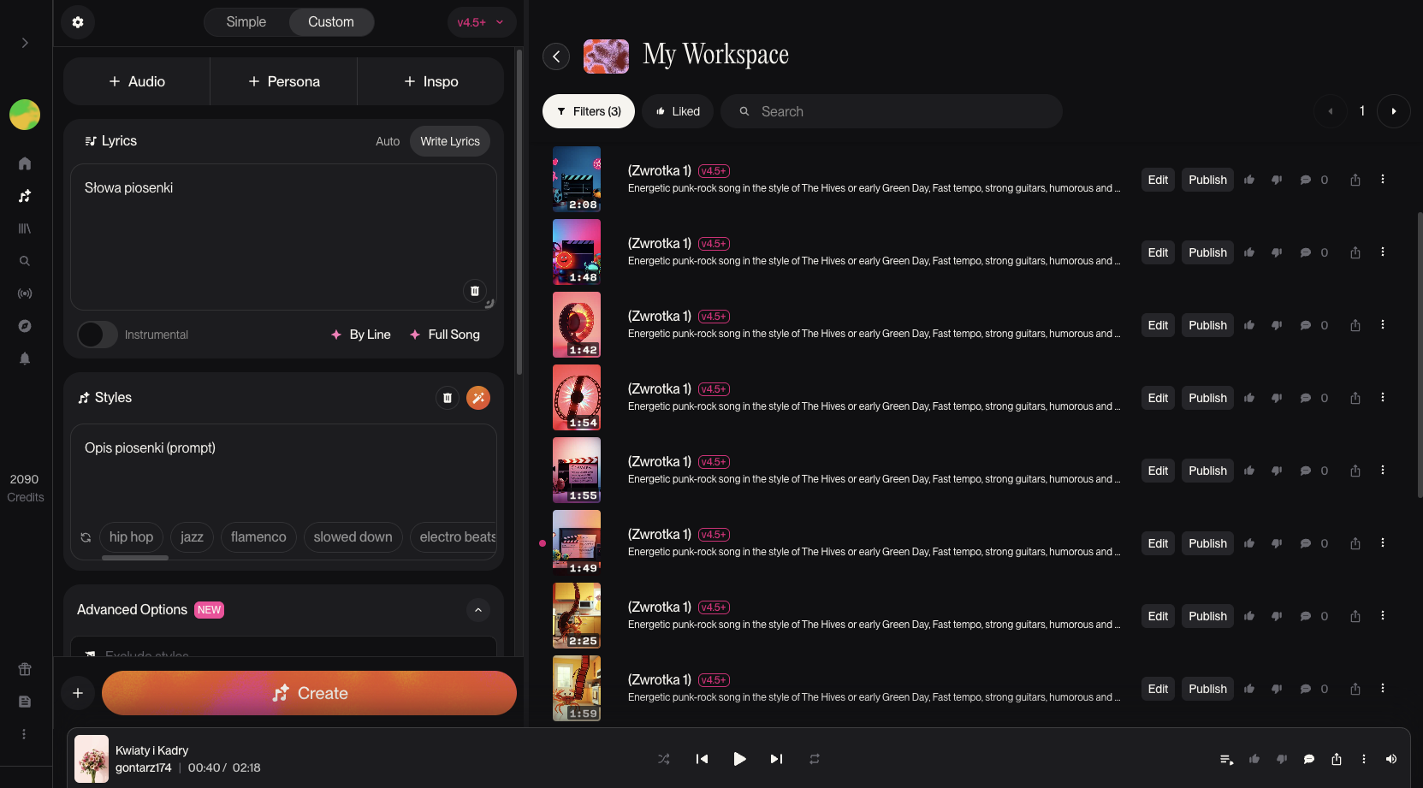Viewport: 1423px width, 788px height.
Task: Refresh style suggestions icon
Action: pyautogui.click(x=86, y=537)
